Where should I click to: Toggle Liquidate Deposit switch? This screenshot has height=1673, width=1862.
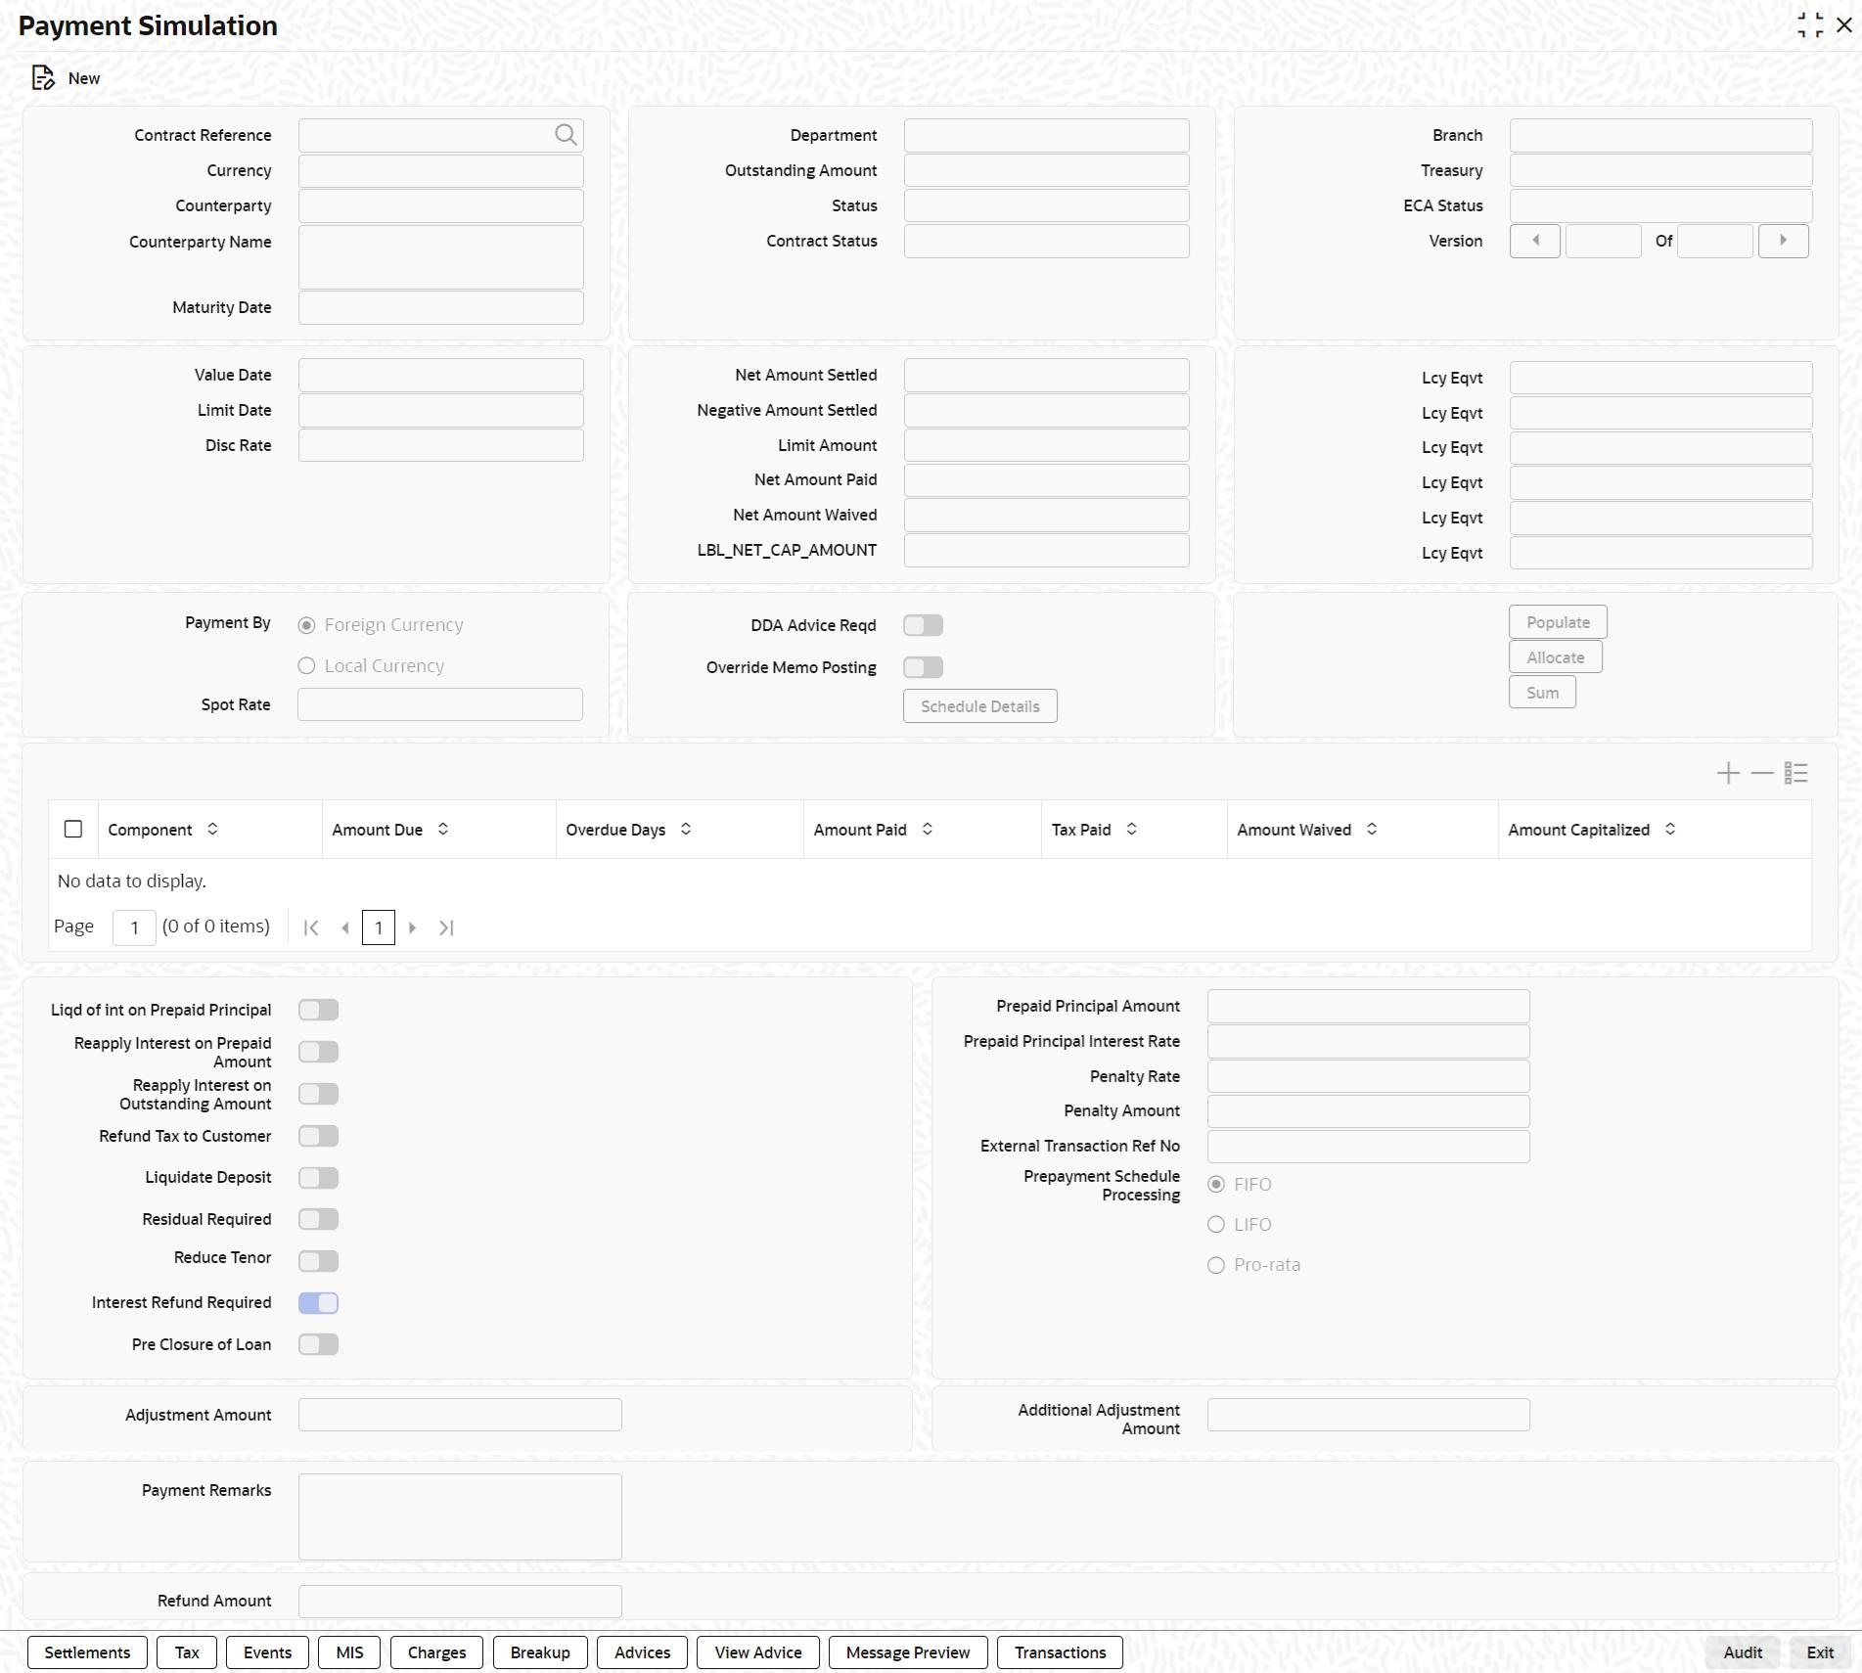[318, 1178]
